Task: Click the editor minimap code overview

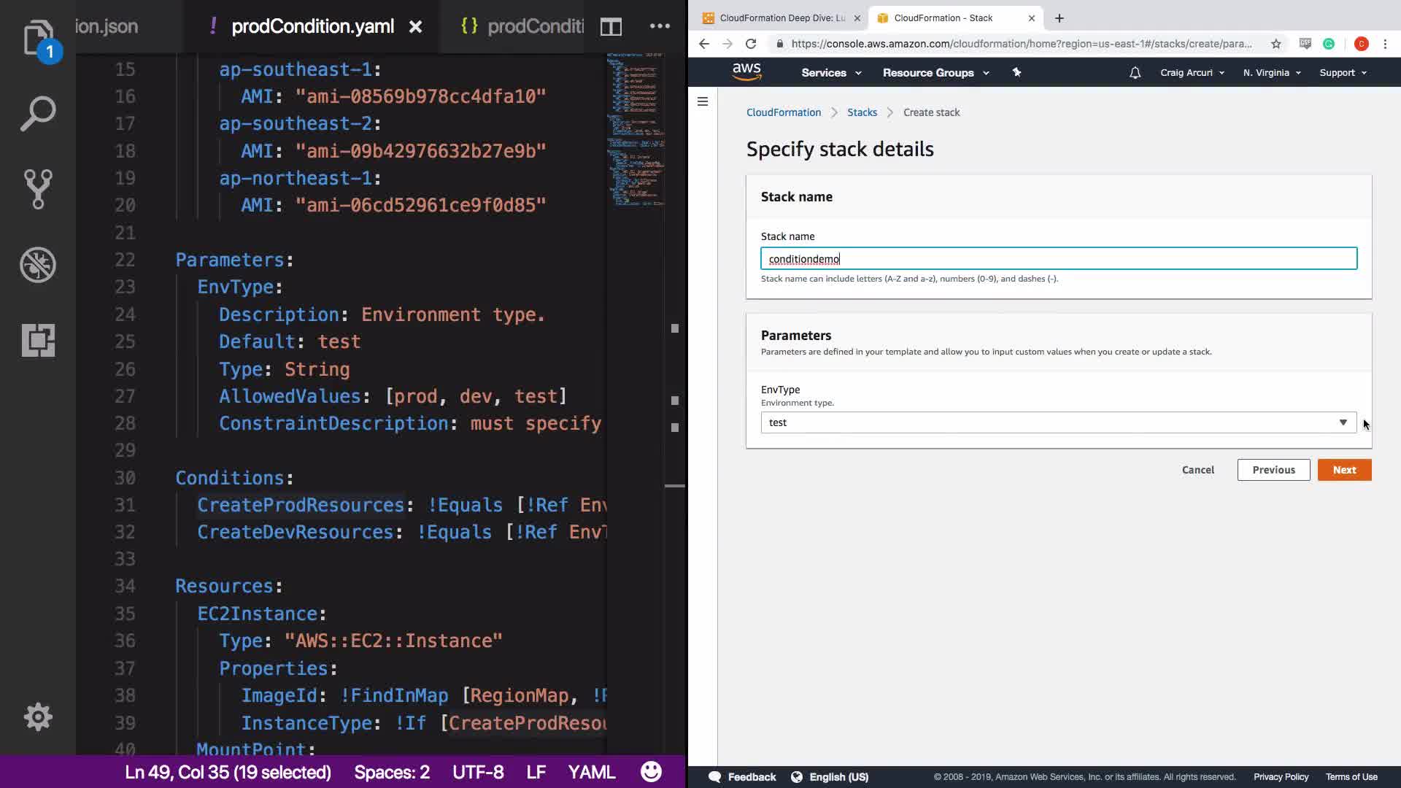Action: pyautogui.click(x=635, y=131)
